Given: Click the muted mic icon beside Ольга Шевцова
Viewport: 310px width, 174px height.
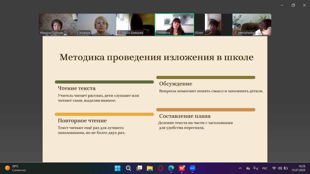Looking at the screenshot, I should tap(119, 33).
